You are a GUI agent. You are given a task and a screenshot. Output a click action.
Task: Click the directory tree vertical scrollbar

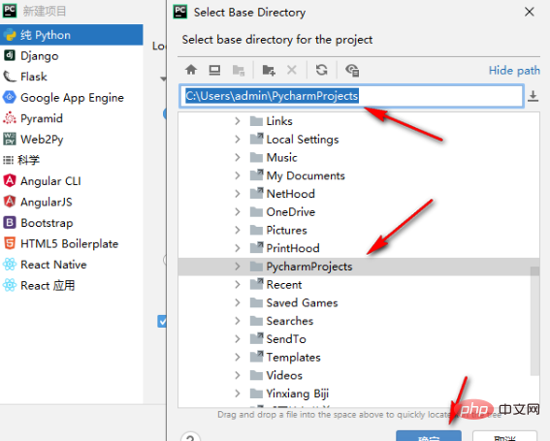click(x=534, y=321)
